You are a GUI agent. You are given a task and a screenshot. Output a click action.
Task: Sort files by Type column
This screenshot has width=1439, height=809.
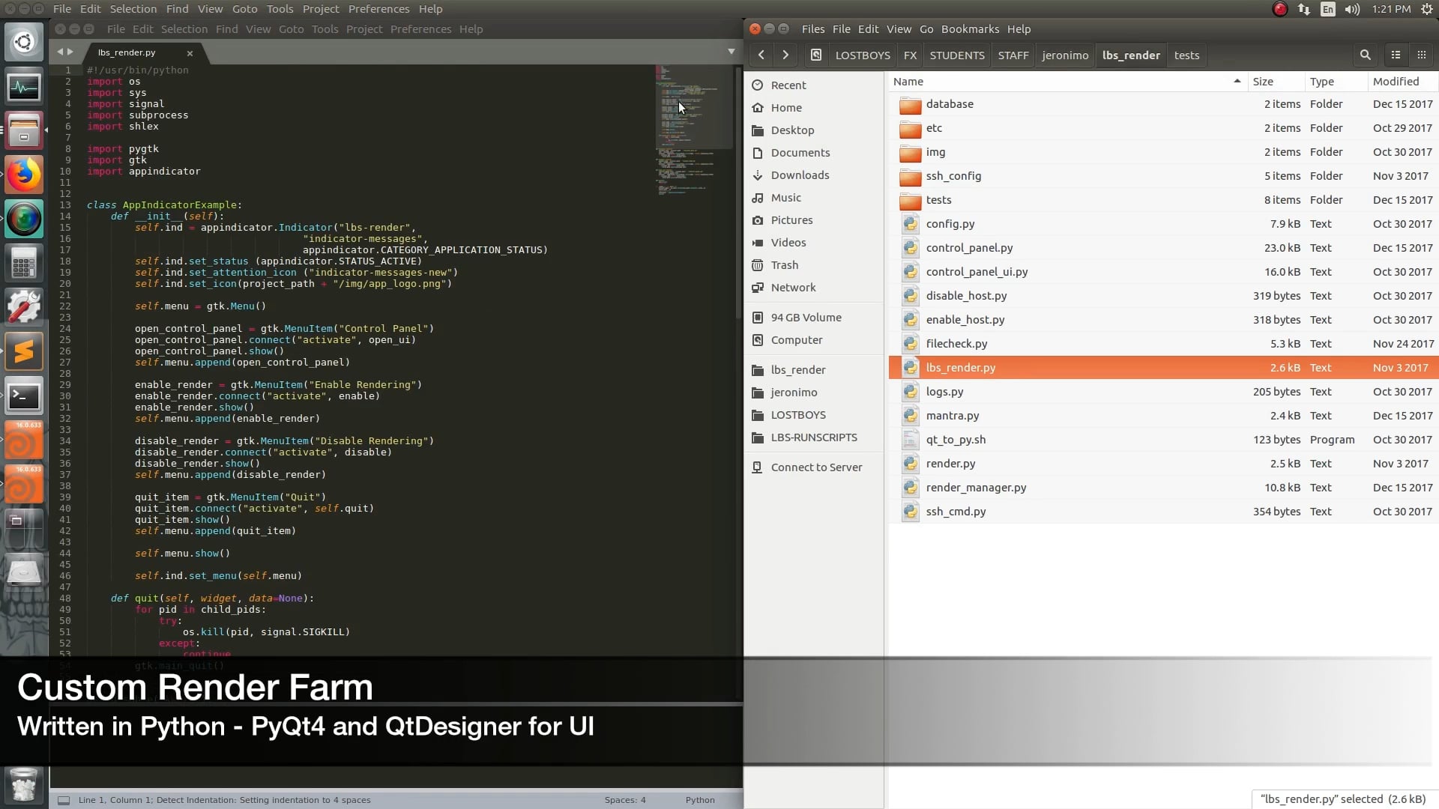(1335, 82)
